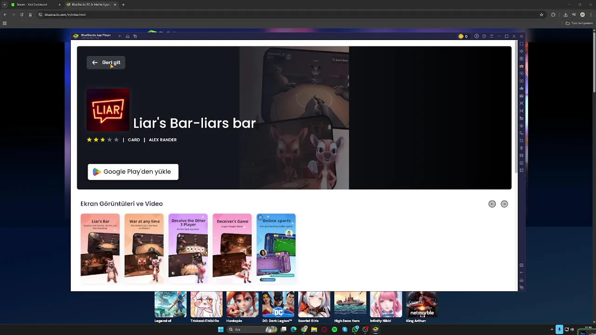The width and height of the screenshot is (596, 335).
Task: Open WhatsApp from the taskbar
Action: point(355,329)
